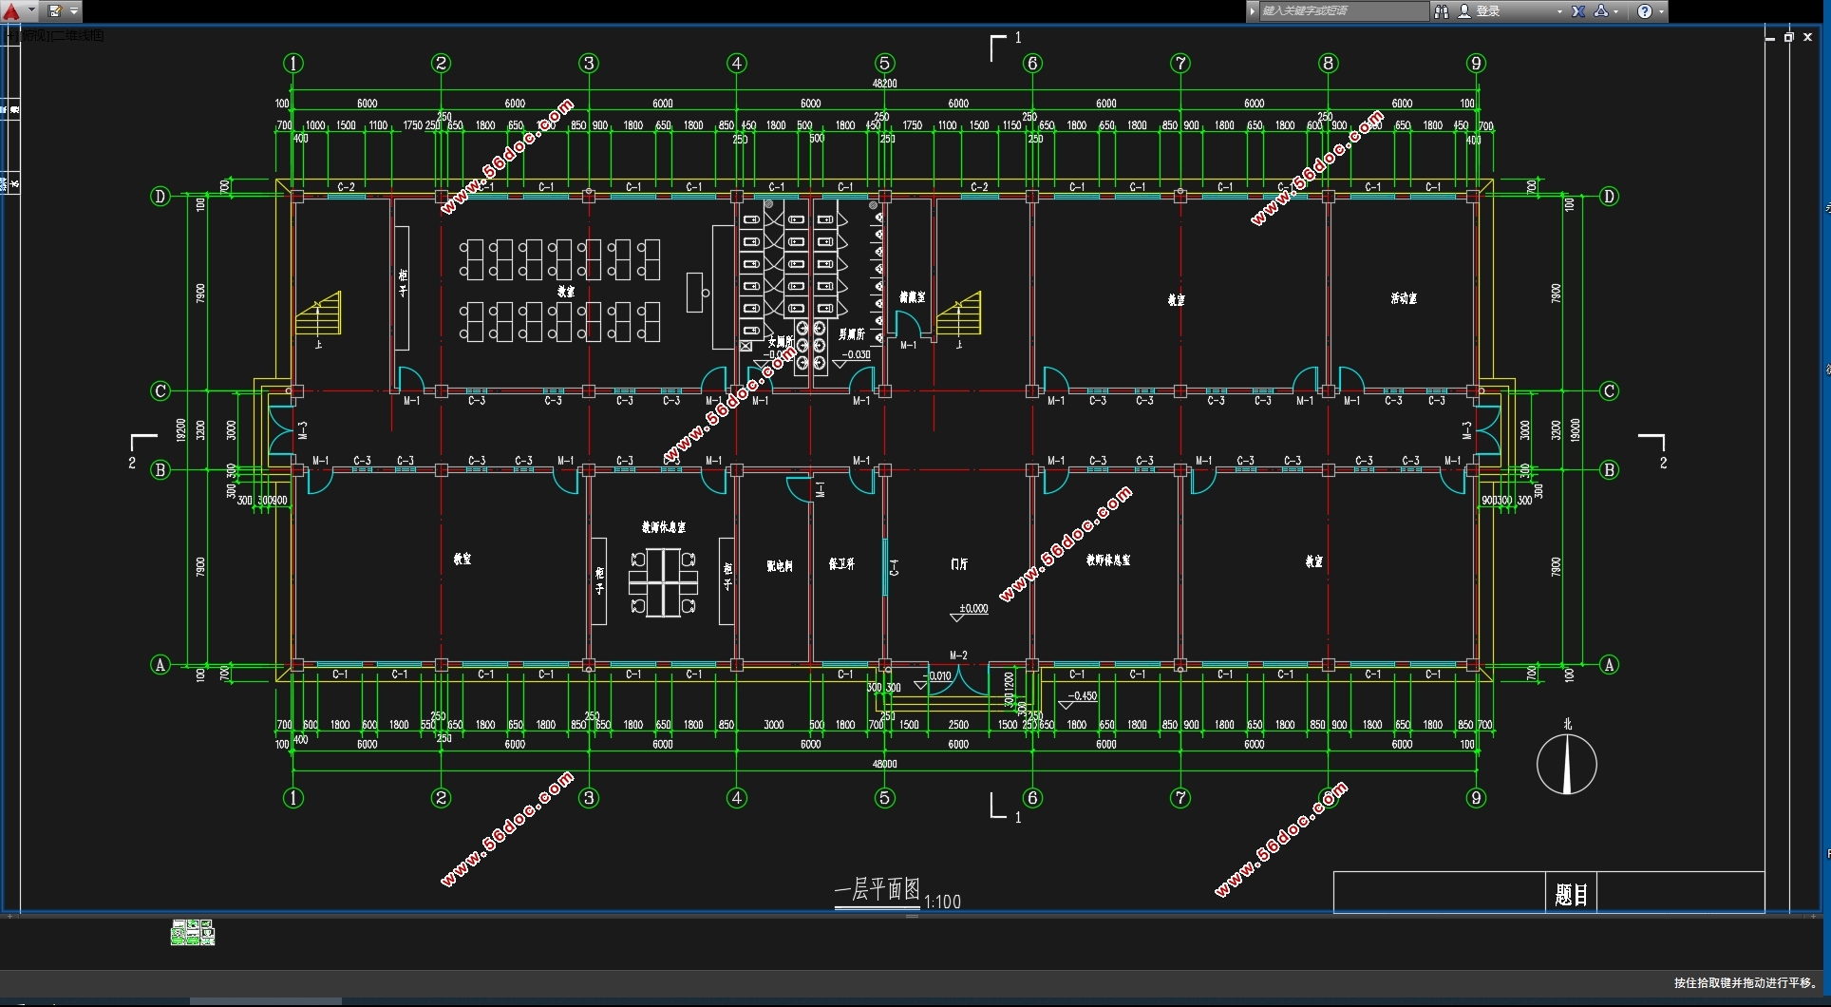
Task: Restore down the drawing window
Action: [x=1788, y=37]
